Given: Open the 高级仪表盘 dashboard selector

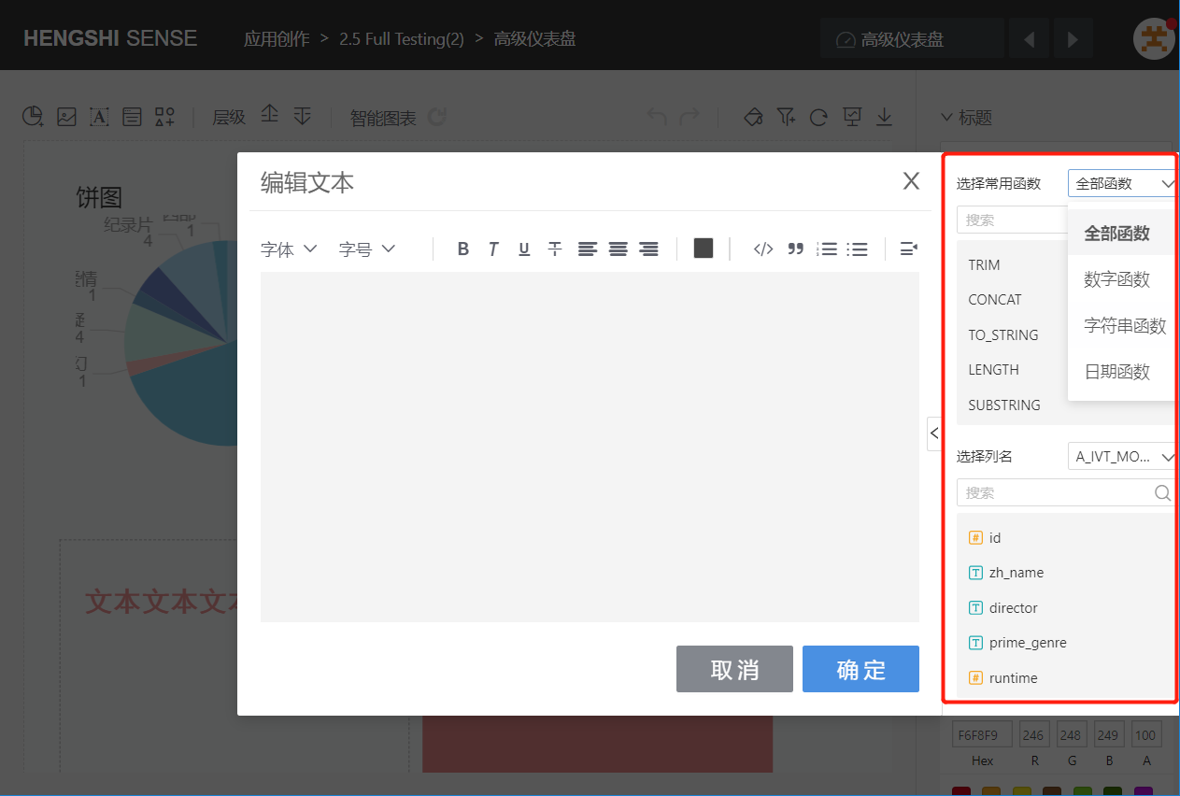Looking at the screenshot, I should coord(912,39).
